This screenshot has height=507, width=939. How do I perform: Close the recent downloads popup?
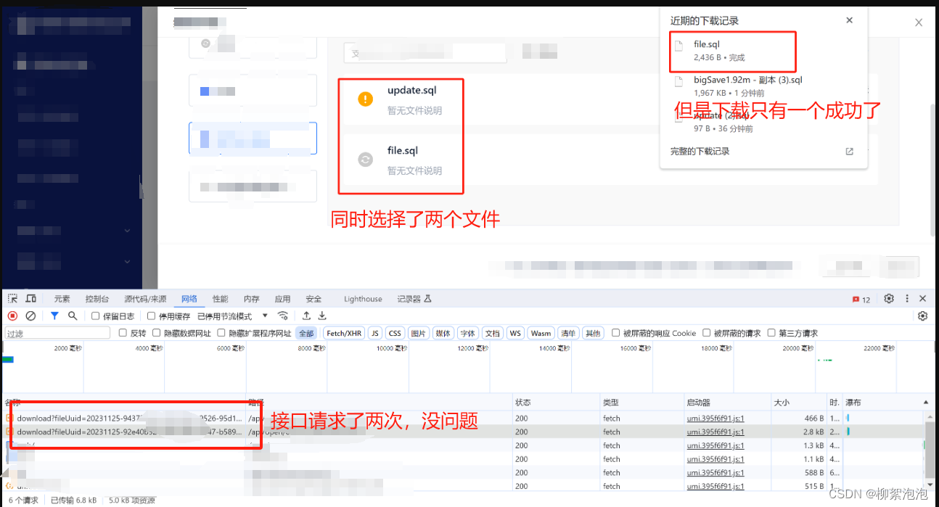point(850,20)
